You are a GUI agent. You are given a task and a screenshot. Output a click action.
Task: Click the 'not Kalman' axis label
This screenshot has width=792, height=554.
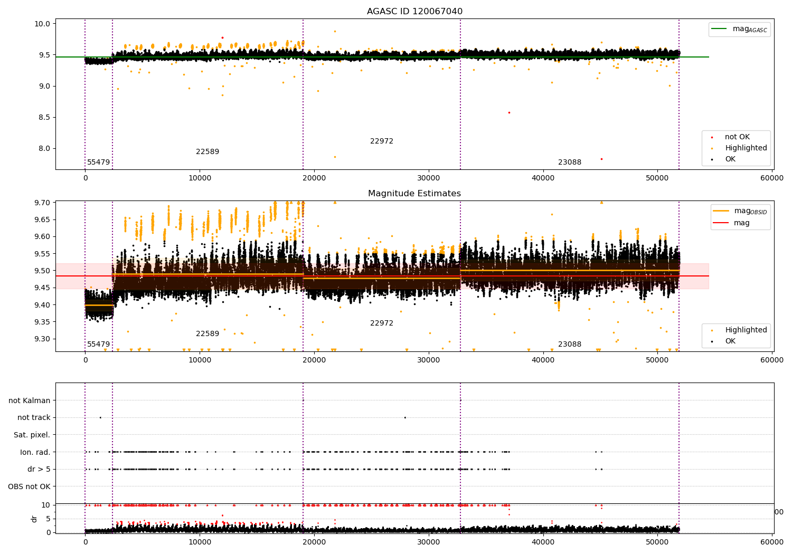point(30,400)
